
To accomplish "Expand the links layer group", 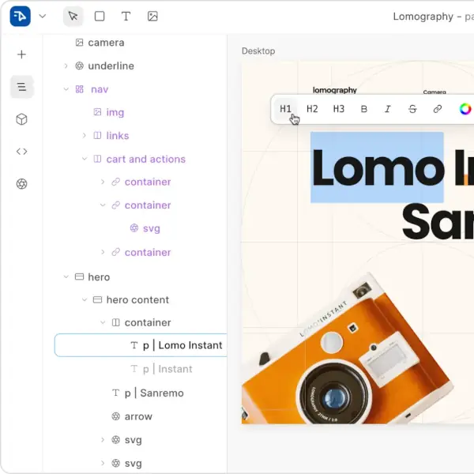I will 85,136.
